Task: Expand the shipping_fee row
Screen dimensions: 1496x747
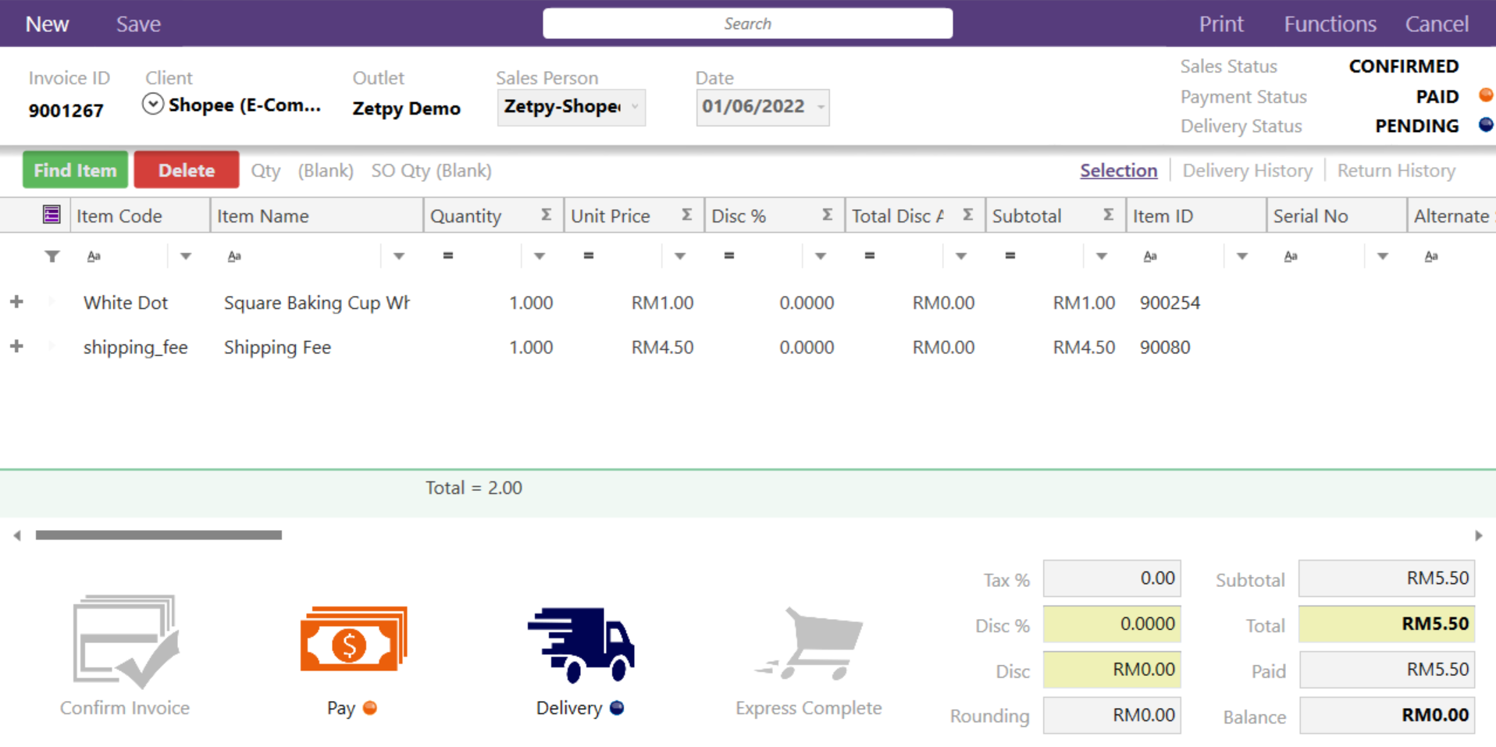Action: (x=16, y=347)
